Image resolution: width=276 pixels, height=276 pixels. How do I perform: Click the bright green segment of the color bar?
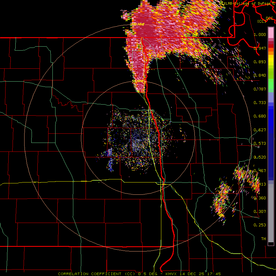coord(271,84)
